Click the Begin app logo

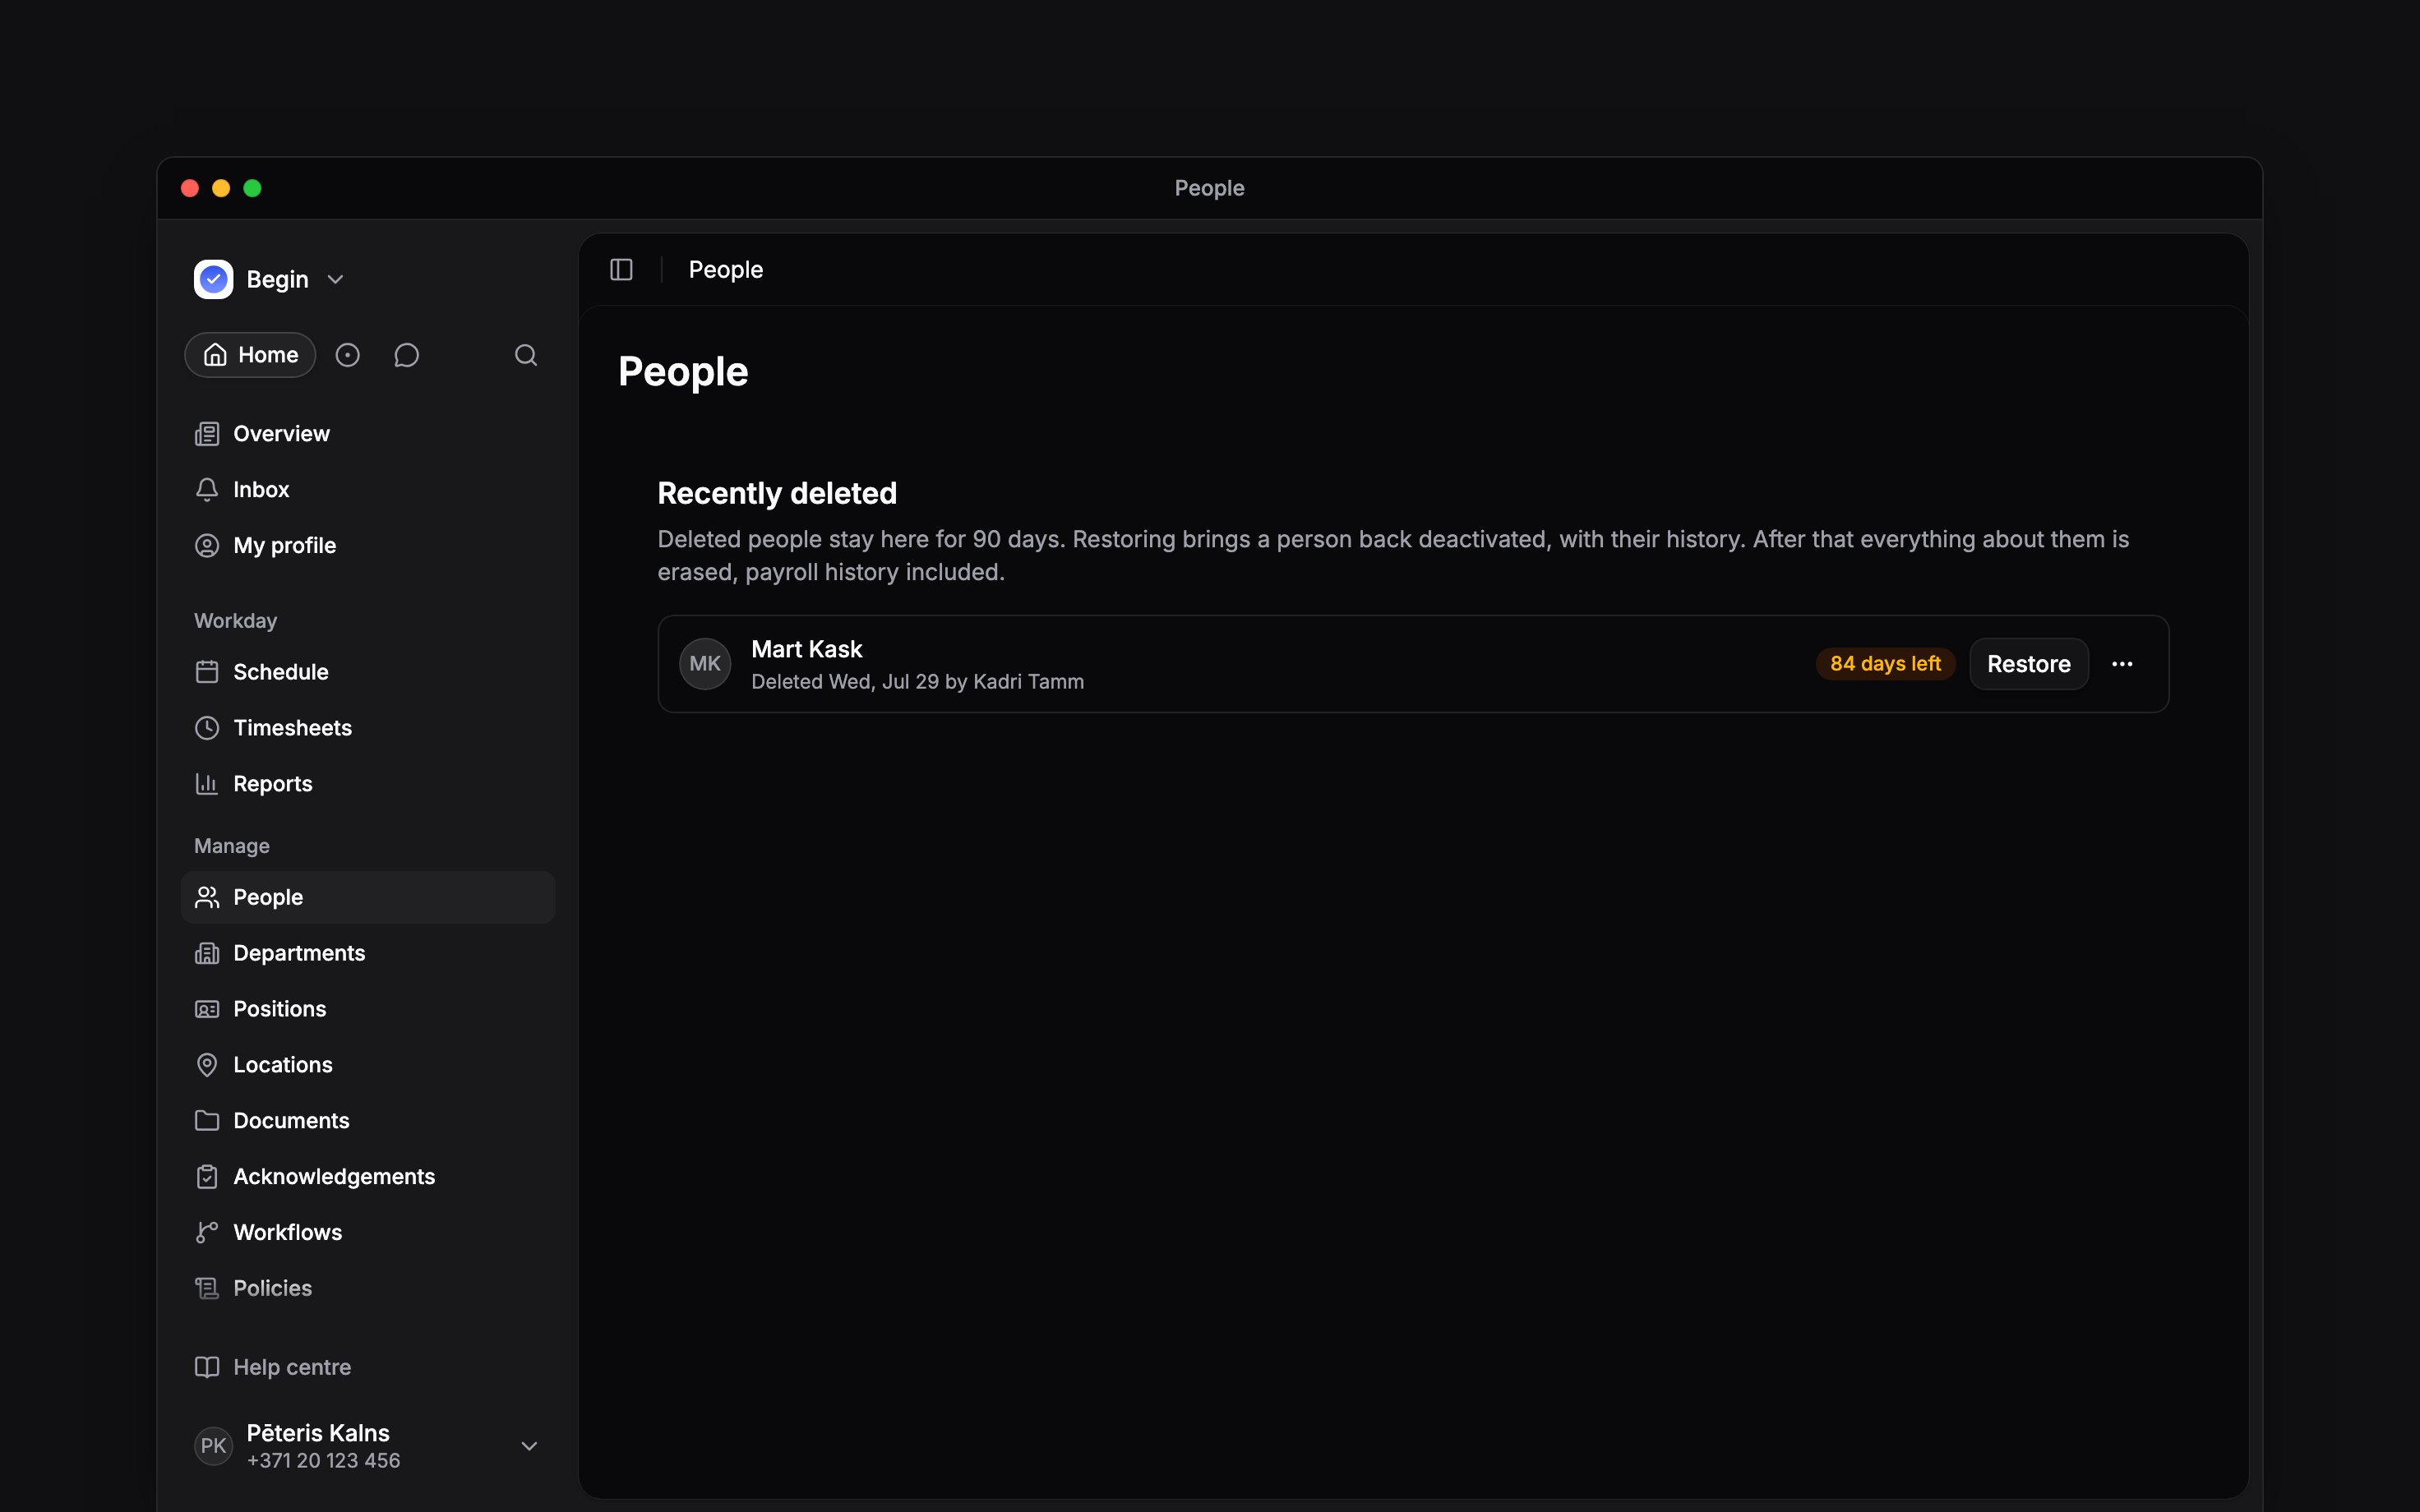pos(213,279)
